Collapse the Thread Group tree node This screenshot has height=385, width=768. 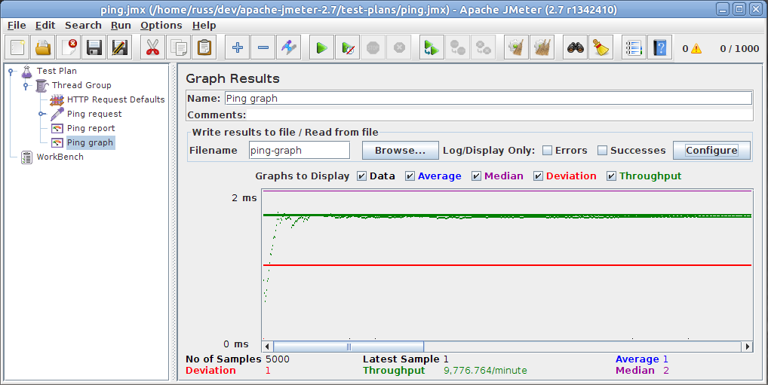click(26, 86)
